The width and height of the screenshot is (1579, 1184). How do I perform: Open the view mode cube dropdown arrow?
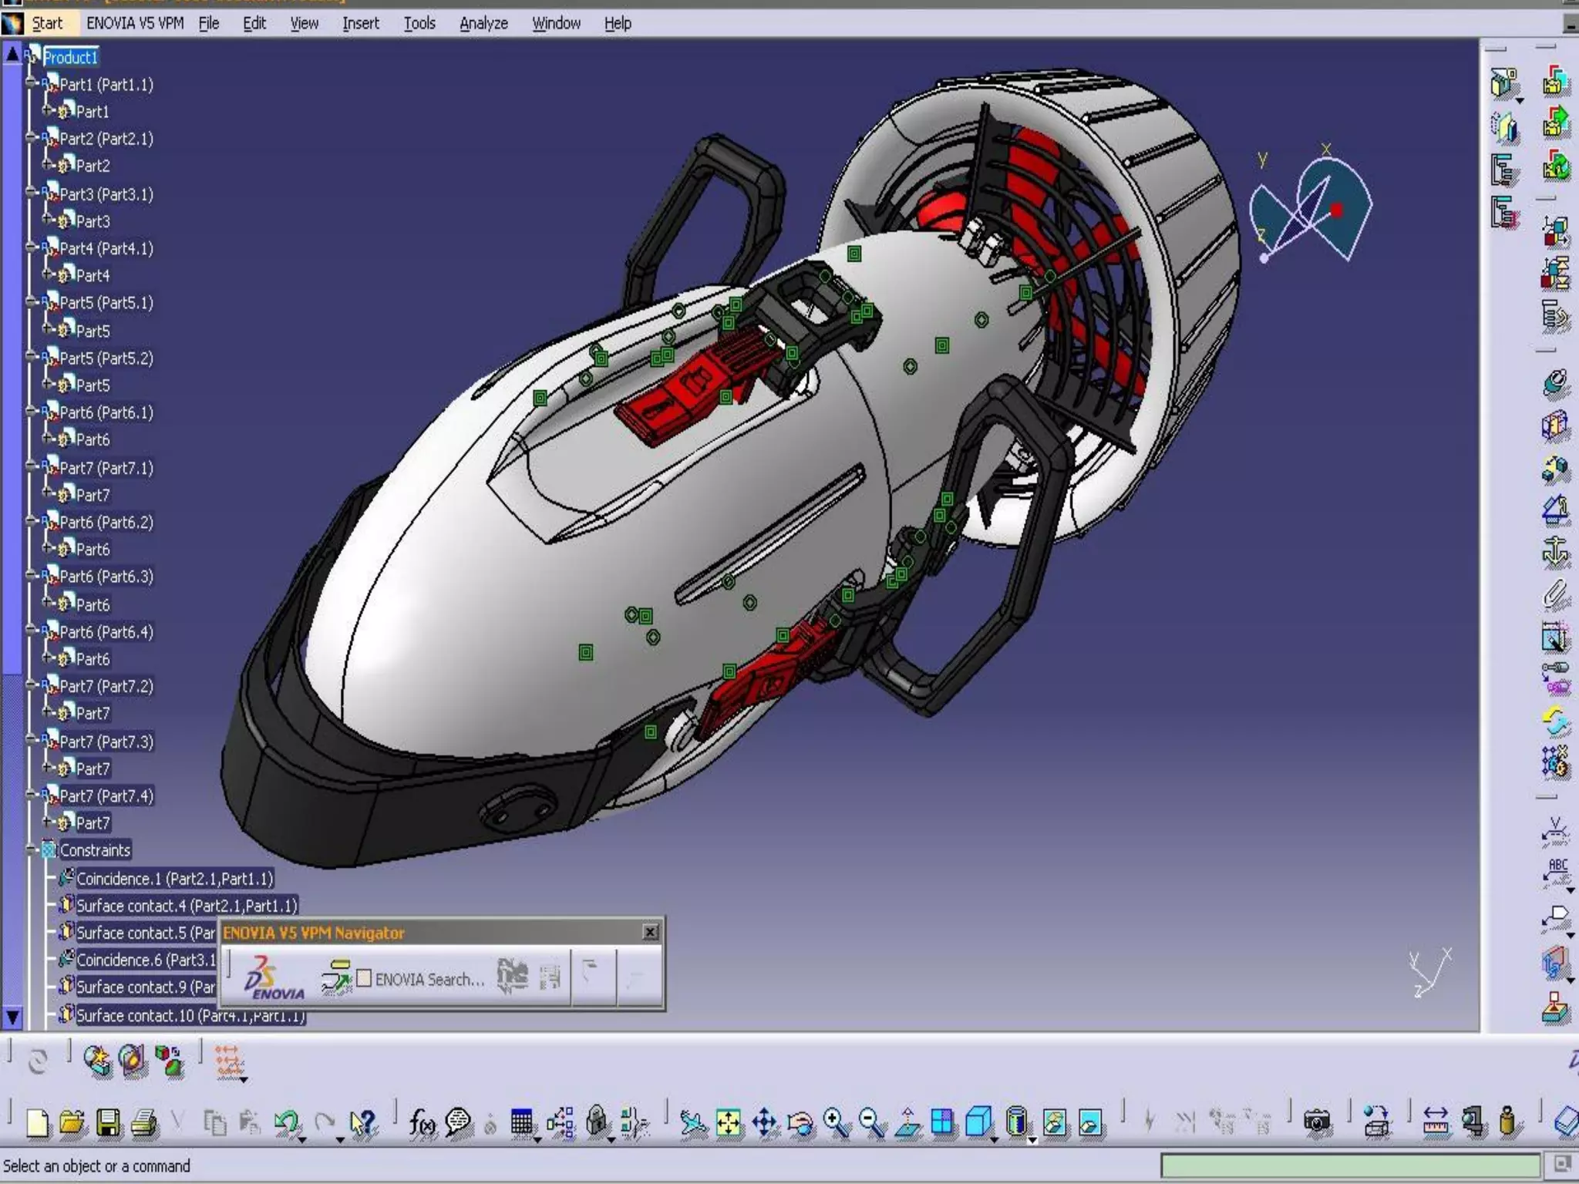995,1139
